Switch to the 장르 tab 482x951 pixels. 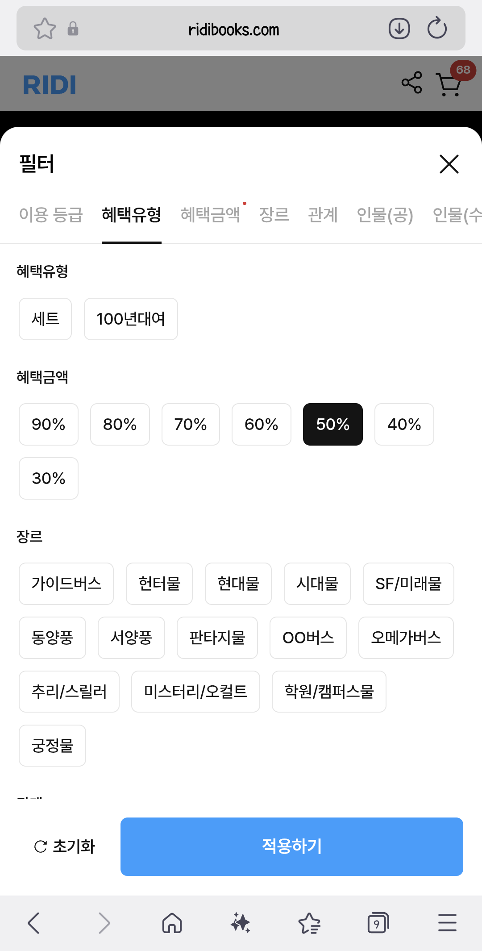coord(274,215)
